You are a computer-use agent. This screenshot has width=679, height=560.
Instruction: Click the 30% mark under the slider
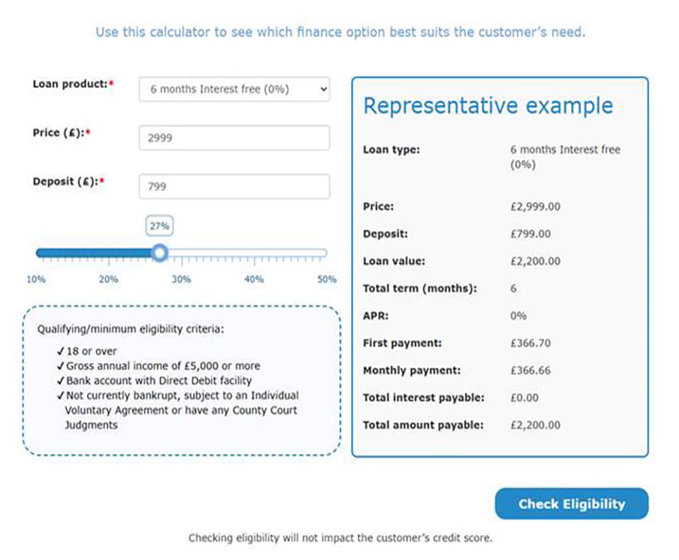181,280
